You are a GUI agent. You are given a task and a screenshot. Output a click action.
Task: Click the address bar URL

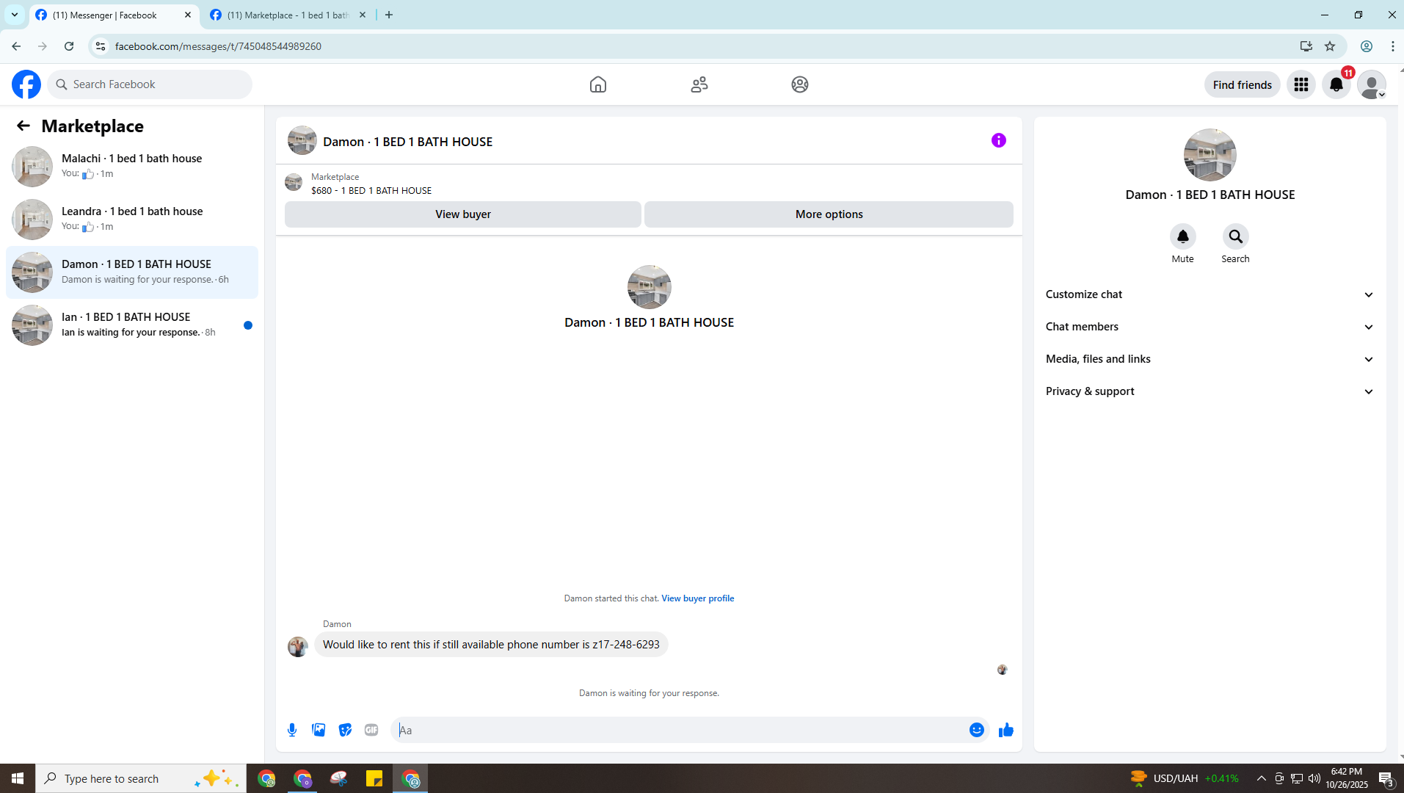coord(218,46)
